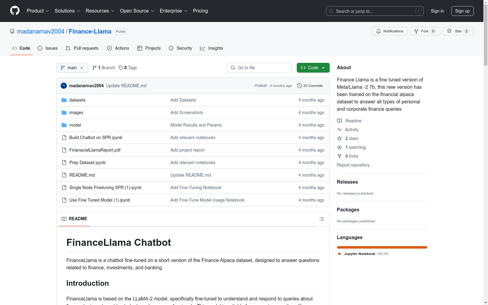Open the README outline list icon
Image resolution: width=488 pixels, height=305 pixels.
pos(322,219)
